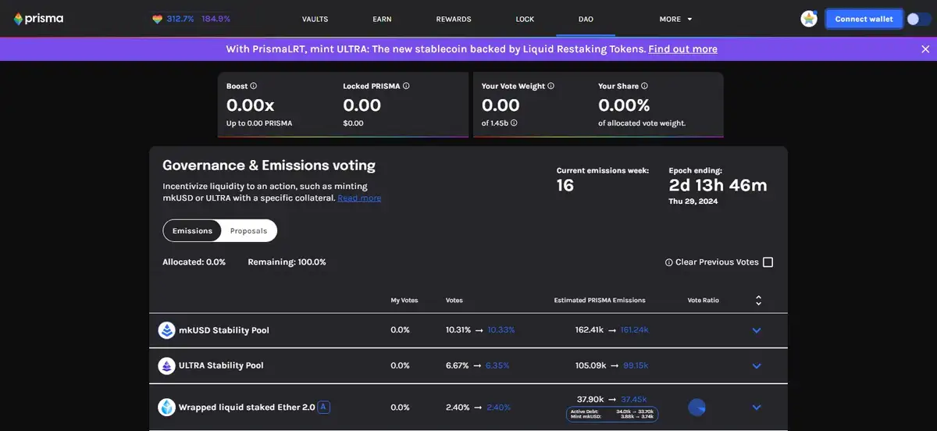Screen dimensions: 937x431
Task: Click the star avatar icon
Action: (809, 19)
